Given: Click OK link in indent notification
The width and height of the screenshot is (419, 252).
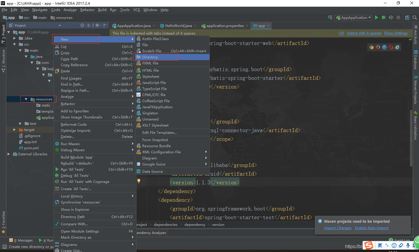Looking at the screenshot, I should pos(342,33).
